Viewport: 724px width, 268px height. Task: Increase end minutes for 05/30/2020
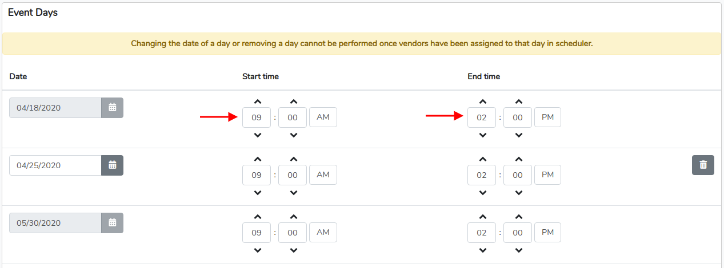[518, 217]
